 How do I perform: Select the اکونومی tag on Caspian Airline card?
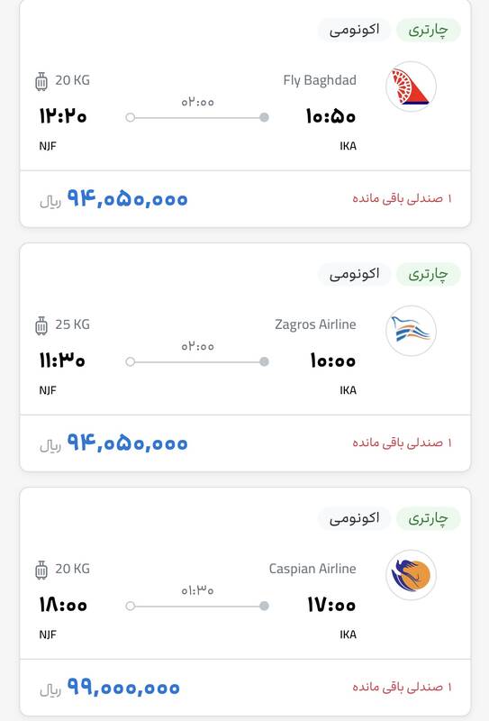(354, 519)
